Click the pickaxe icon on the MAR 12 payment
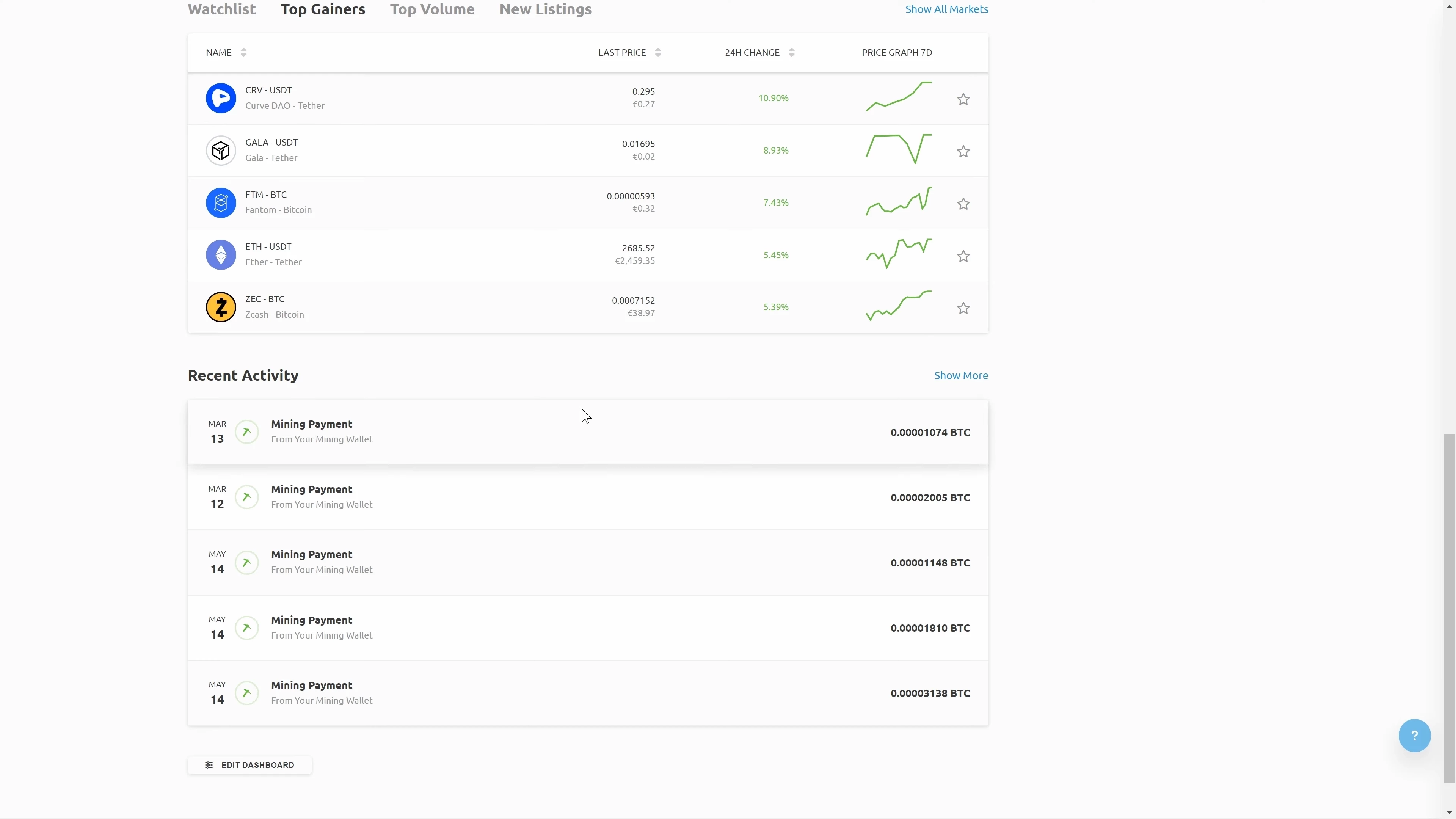The height and width of the screenshot is (819, 1456). point(246,497)
